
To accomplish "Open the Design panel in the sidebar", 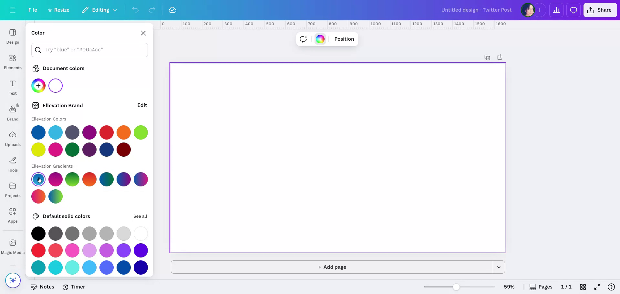I will click(13, 36).
